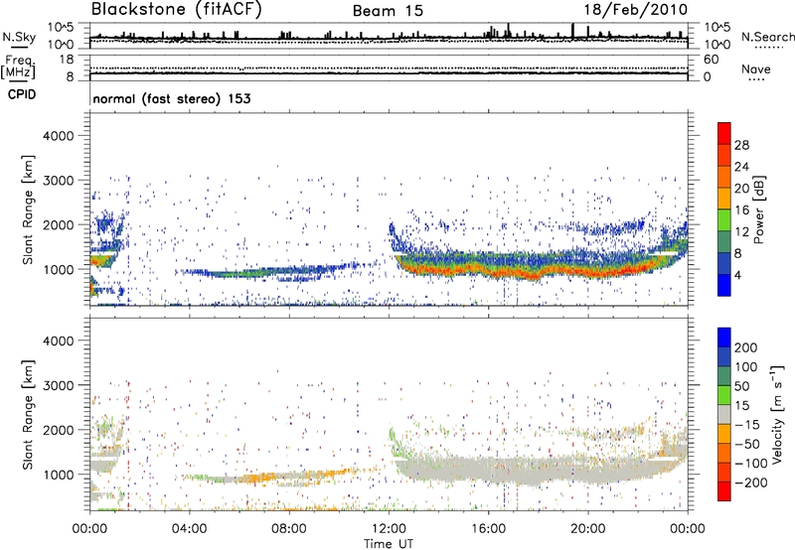This screenshot has height=550, width=795.
Task: Click the '-100' velocity colorbar label
Action: [750, 464]
